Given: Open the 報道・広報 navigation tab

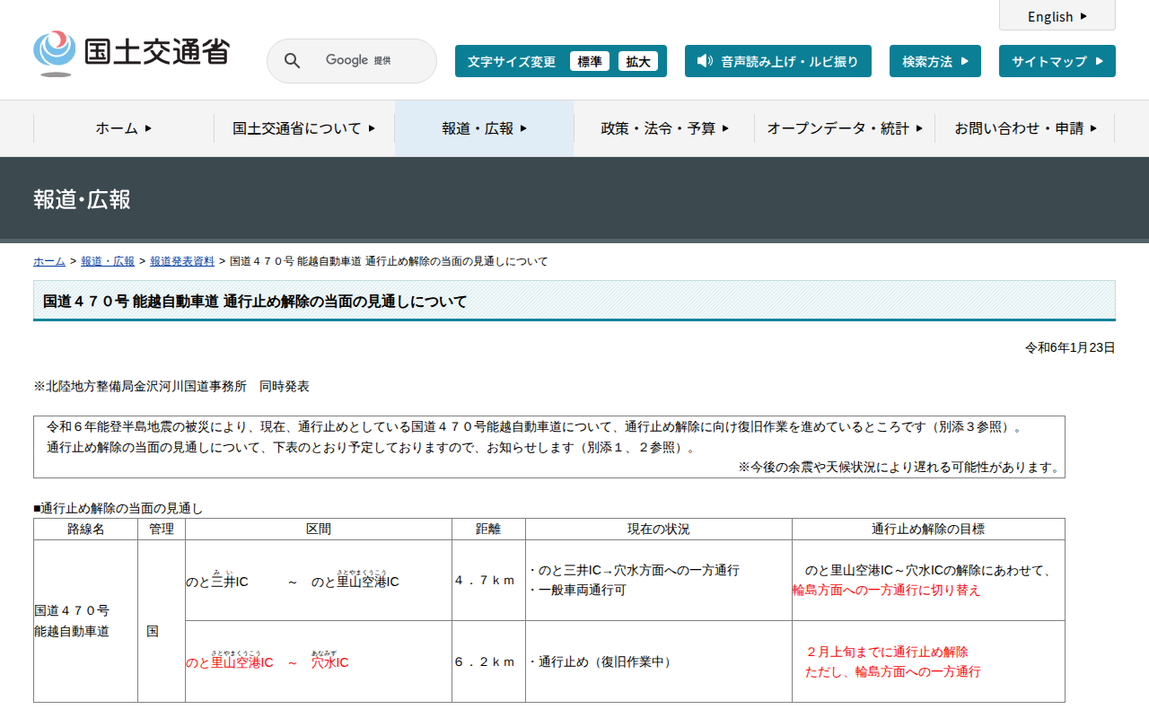Looking at the screenshot, I should [x=484, y=128].
